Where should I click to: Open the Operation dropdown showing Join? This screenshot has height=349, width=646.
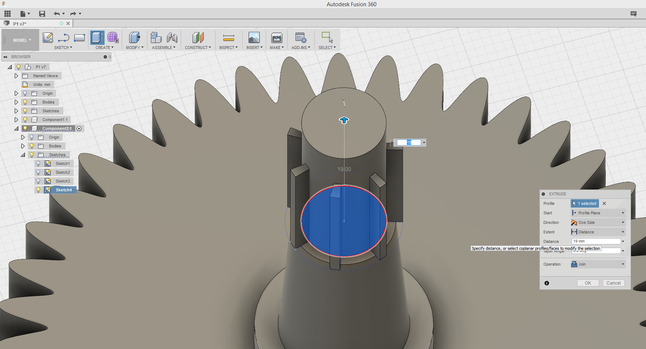pyautogui.click(x=598, y=264)
